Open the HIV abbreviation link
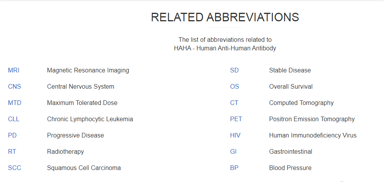The image size is (384, 182). tap(235, 136)
